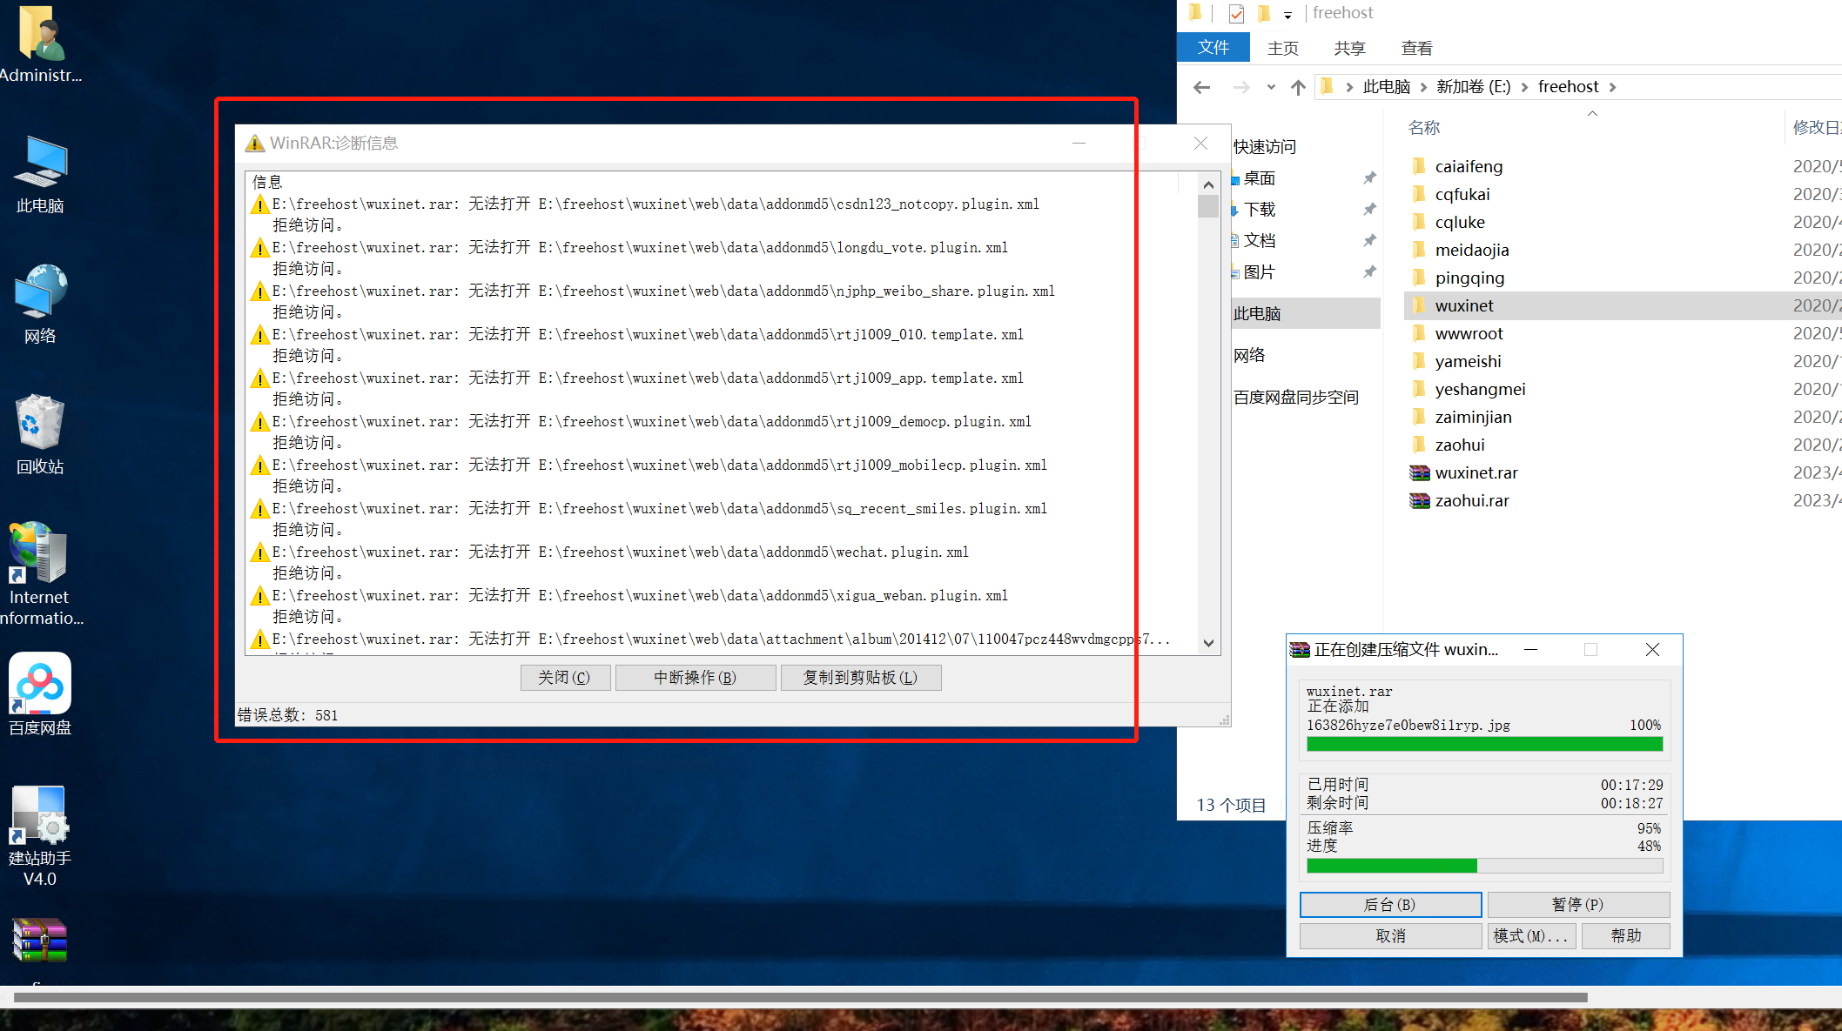The height and width of the screenshot is (1031, 1842).
Task: Click the file progress bar under 163826hyze7e0bew8i1ryp.jpg
Action: 1484,744
